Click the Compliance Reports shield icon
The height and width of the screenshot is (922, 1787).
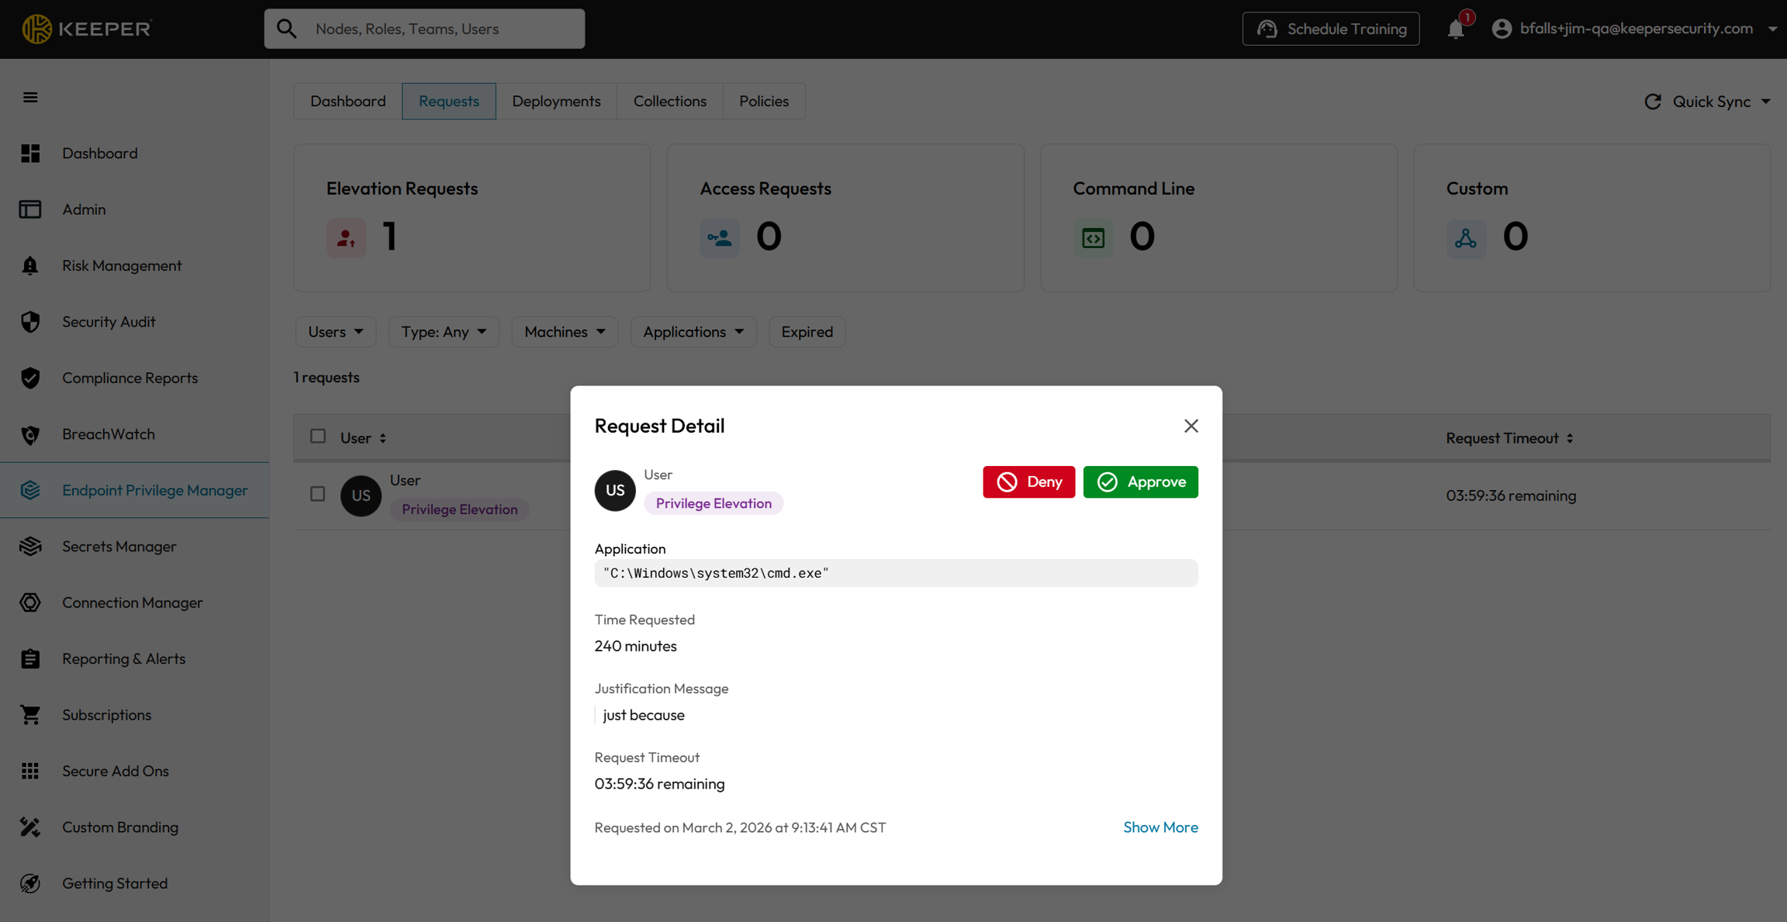(x=30, y=378)
